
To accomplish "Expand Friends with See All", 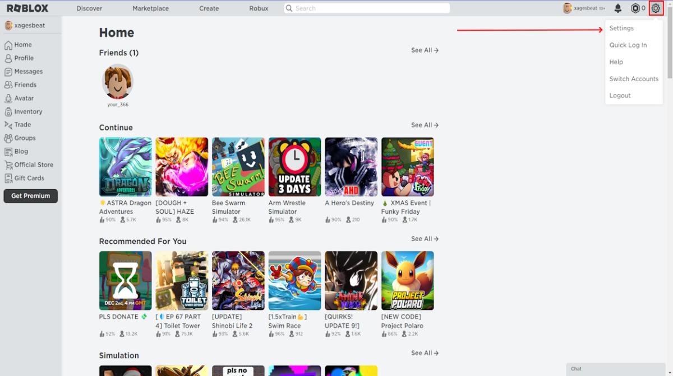I will point(425,50).
